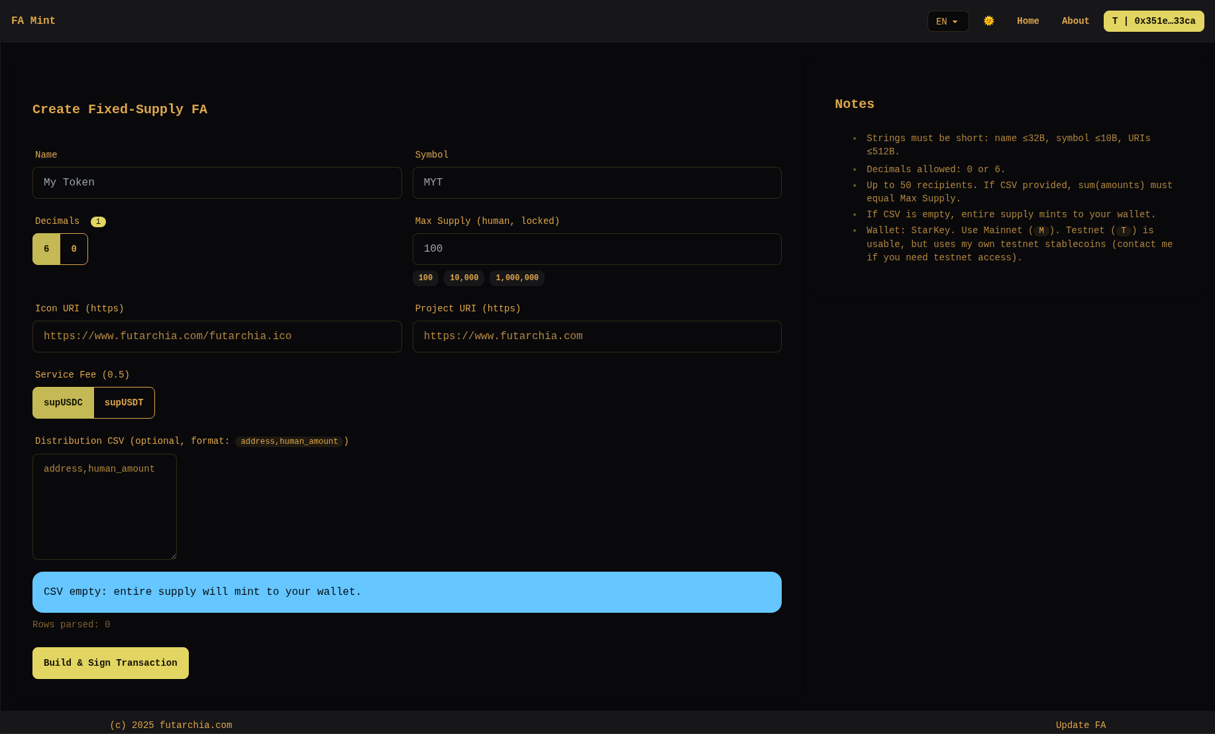Click the address,human_amount format chip

coord(290,441)
